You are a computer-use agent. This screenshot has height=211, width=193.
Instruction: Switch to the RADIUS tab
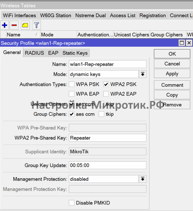[34, 53]
